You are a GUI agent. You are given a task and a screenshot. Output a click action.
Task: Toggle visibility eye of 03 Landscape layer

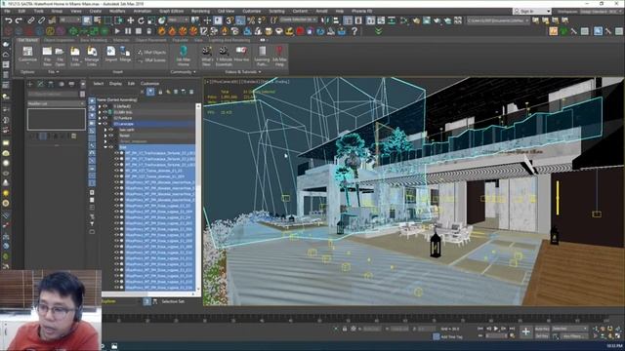pyautogui.click(x=105, y=124)
